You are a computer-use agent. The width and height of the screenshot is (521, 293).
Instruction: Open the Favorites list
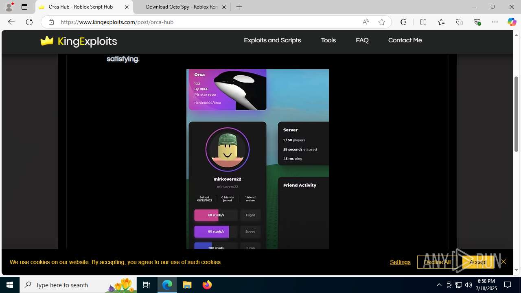click(x=441, y=22)
